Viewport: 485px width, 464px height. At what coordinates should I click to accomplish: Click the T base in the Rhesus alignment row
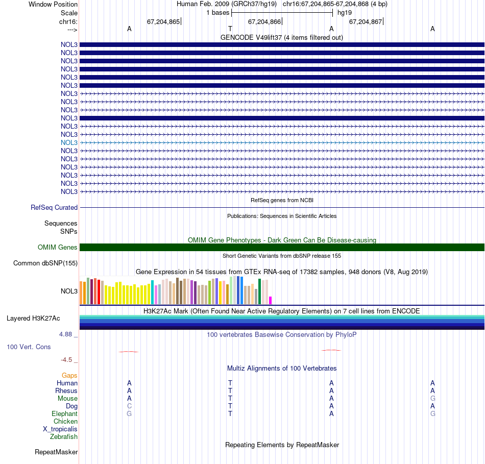(230, 391)
